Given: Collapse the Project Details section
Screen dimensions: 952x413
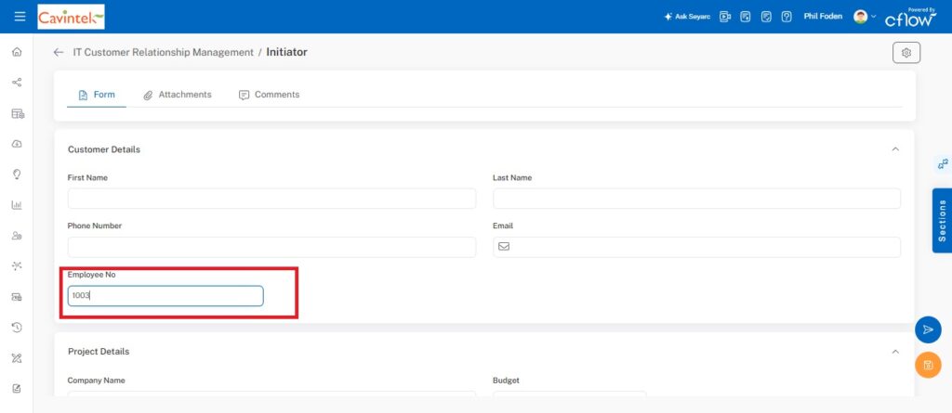Looking at the screenshot, I should coord(895,352).
